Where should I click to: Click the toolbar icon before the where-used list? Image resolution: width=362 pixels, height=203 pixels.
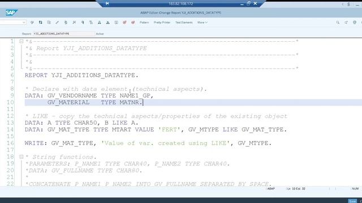click(83, 23)
